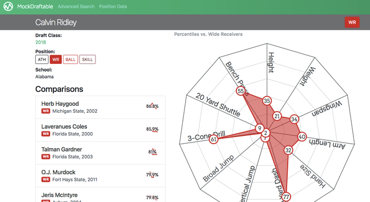This screenshot has width=370, height=202.
Task: Click WR badge beside Florida State, 2003
Action: [x=46, y=157]
